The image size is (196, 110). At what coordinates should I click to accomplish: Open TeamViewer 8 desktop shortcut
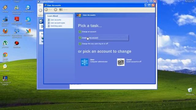click(x=28, y=9)
